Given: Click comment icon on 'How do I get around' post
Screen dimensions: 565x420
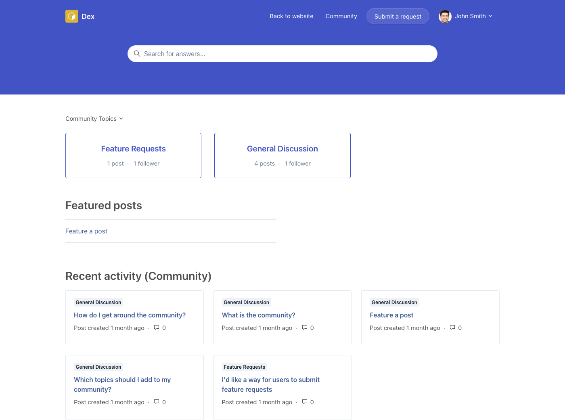Looking at the screenshot, I should pyautogui.click(x=157, y=328).
